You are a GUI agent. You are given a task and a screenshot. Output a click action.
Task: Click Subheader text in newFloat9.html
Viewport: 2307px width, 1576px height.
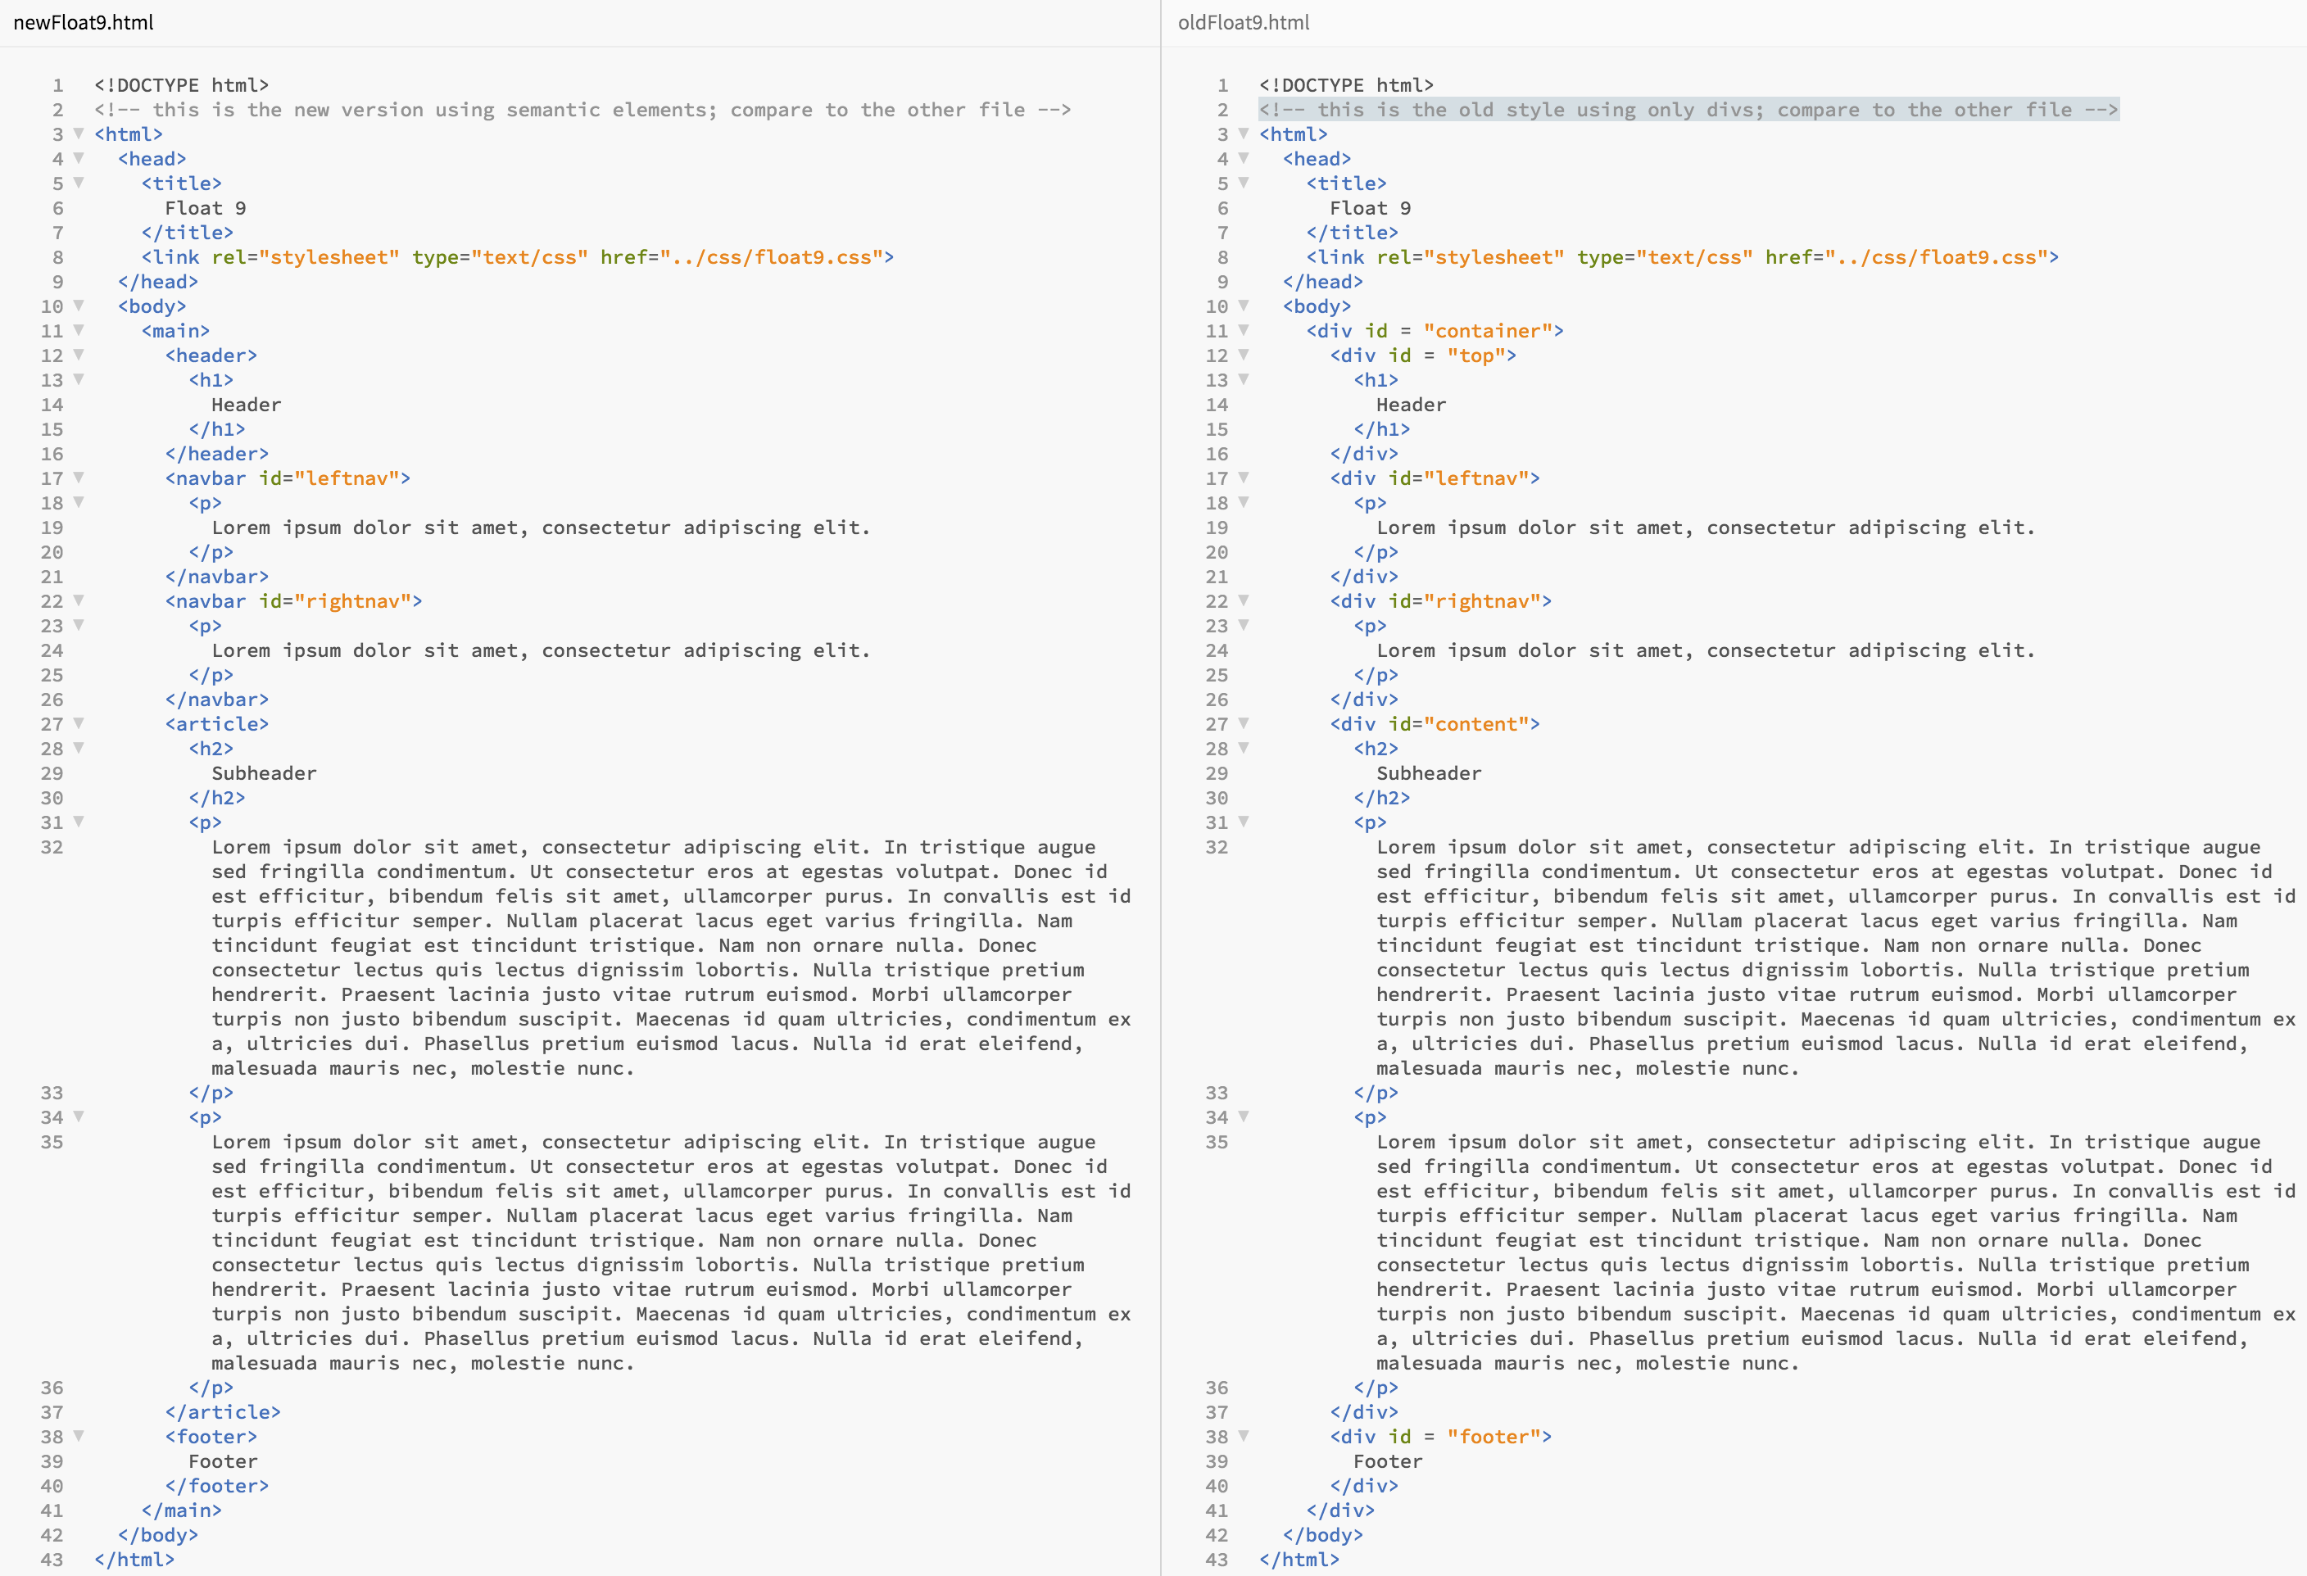(x=264, y=773)
